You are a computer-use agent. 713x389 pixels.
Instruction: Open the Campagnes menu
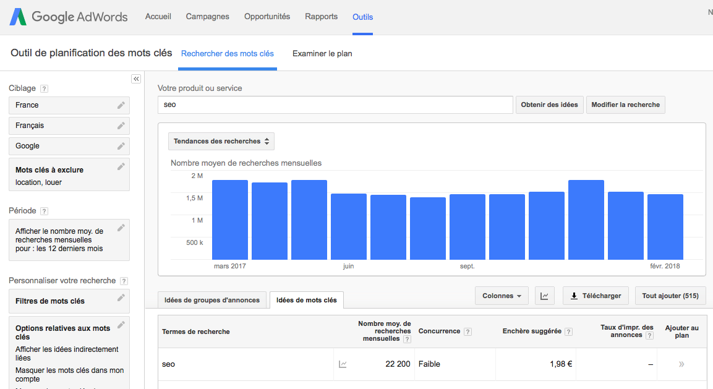pyautogui.click(x=207, y=16)
